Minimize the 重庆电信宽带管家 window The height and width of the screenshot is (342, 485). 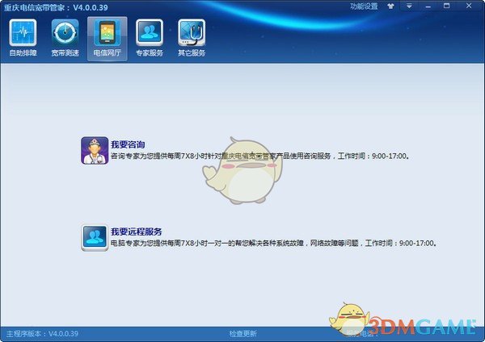click(428, 6)
